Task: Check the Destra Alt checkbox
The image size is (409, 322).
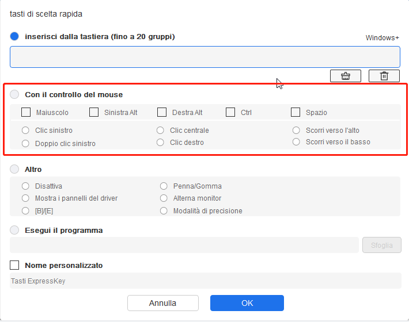Action: click(x=162, y=112)
